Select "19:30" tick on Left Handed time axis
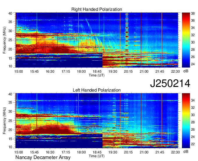The height and width of the screenshot is (161, 198). (113, 152)
